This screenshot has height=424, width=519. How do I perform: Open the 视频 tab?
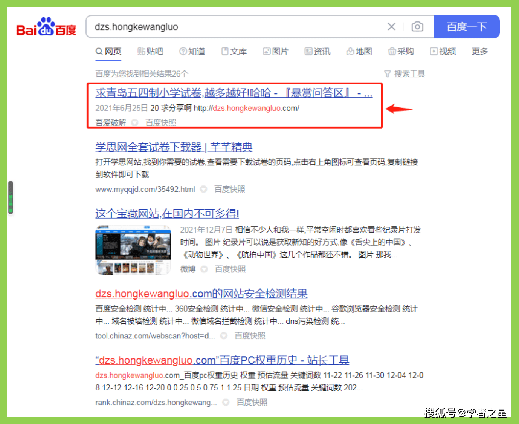click(x=443, y=51)
